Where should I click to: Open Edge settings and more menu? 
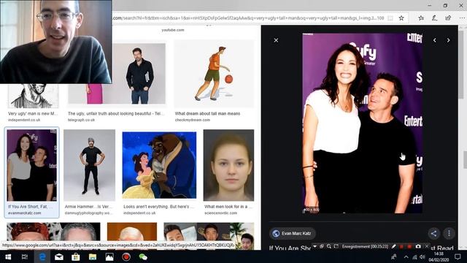(462, 18)
